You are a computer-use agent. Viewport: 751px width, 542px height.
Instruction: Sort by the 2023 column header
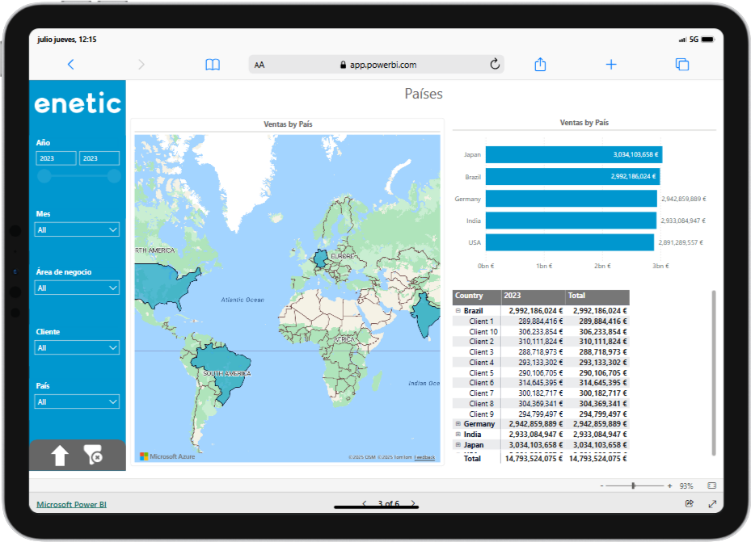click(x=533, y=296)
